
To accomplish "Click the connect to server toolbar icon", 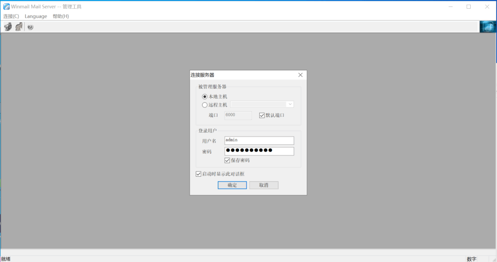I will pos(8,27).
